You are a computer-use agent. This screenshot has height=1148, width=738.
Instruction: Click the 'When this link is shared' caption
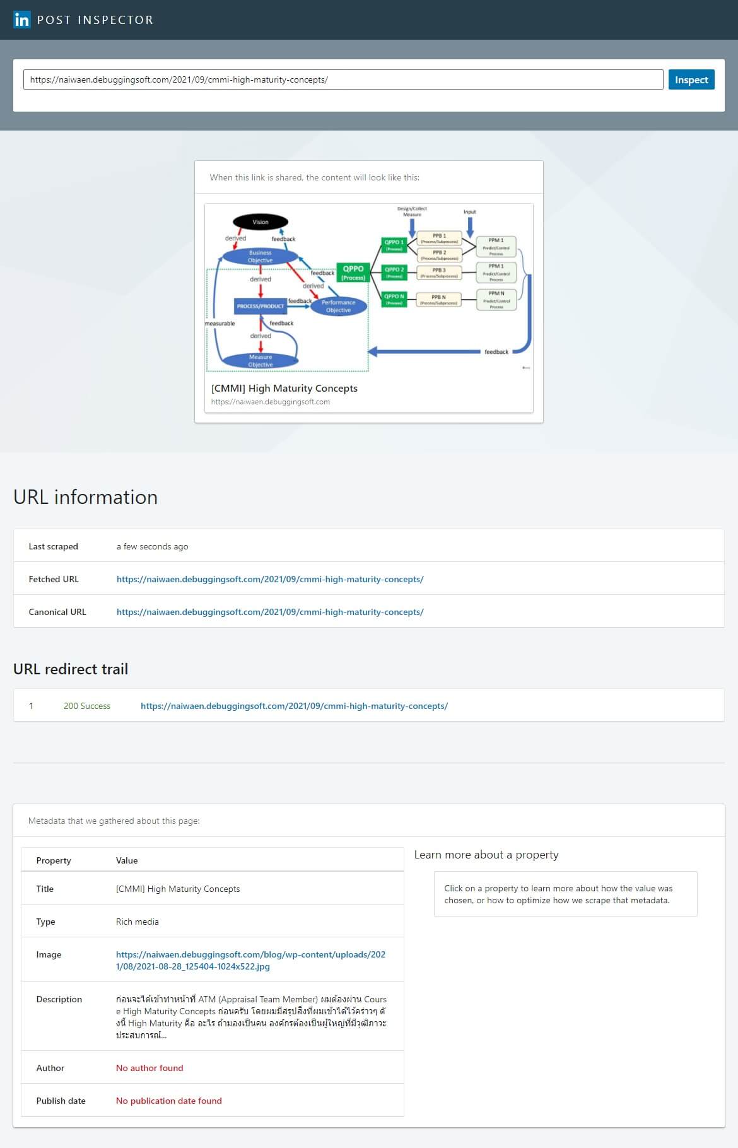315,177
